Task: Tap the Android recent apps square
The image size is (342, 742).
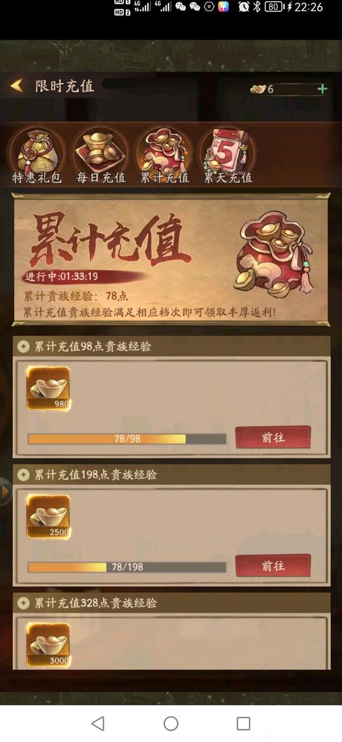Action: click(244, 723)
